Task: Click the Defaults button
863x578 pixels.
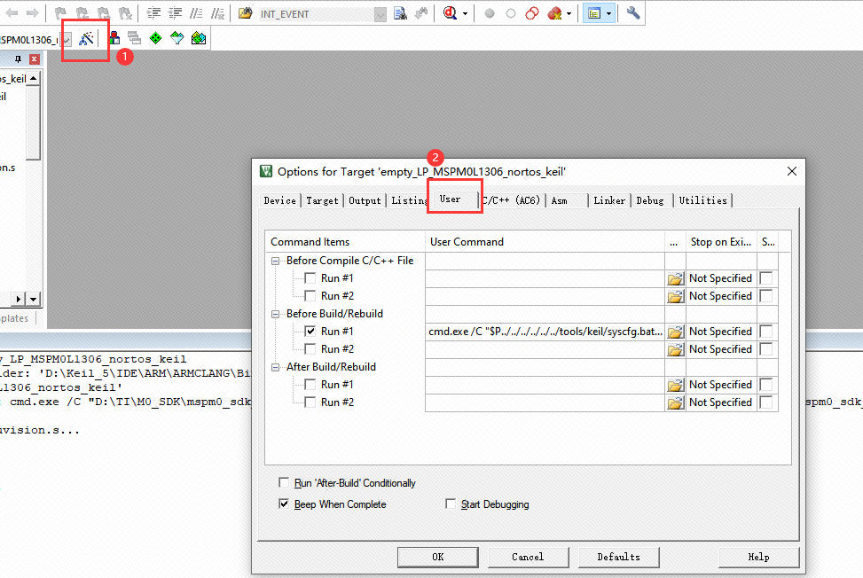Action: [x=618, y=557]
